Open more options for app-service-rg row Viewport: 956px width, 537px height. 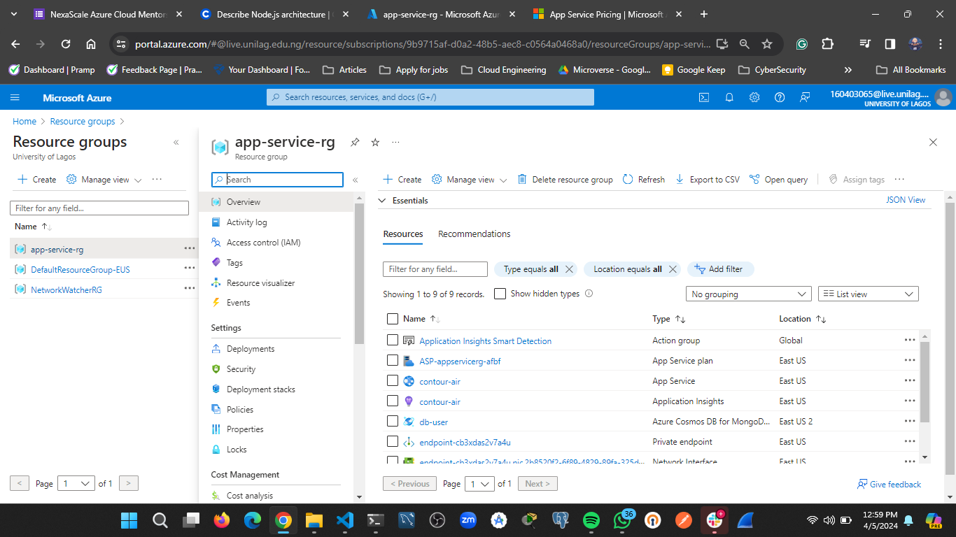(x=190, y=248)
